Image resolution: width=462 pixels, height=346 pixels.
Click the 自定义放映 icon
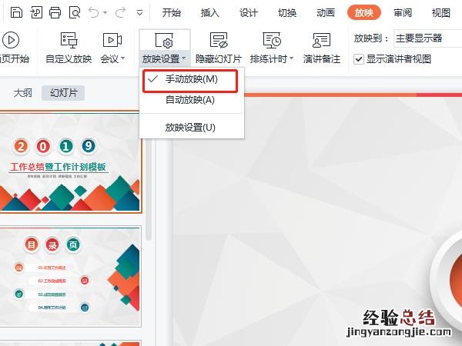click(69, 40)
